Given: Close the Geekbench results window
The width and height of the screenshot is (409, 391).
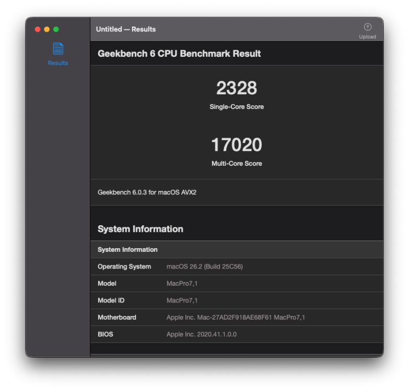Looking at the screenshot, I should (x=38, y=29).
